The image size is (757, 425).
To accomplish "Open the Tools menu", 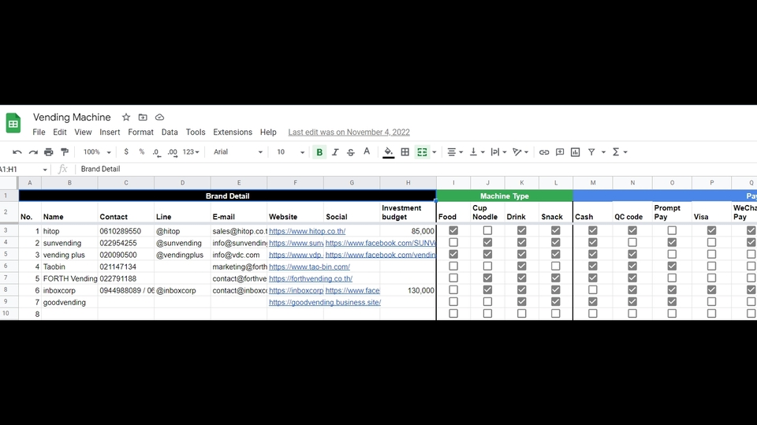I will [196, 132].
